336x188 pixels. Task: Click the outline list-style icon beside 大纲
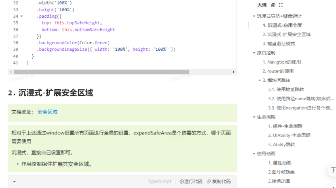(281, 5)
